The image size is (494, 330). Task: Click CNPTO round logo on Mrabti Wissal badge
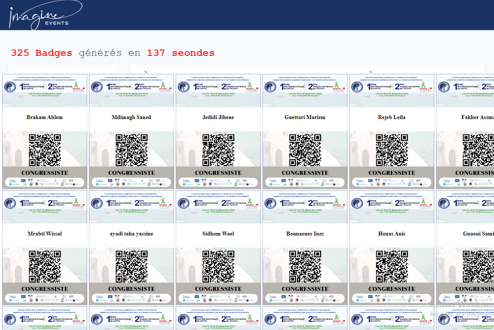coord(10,203)
